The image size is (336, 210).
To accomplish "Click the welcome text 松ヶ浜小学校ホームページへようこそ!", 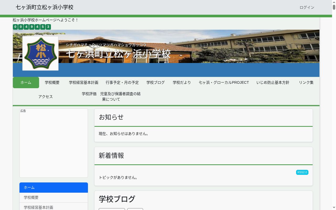I will click(46, 20).
